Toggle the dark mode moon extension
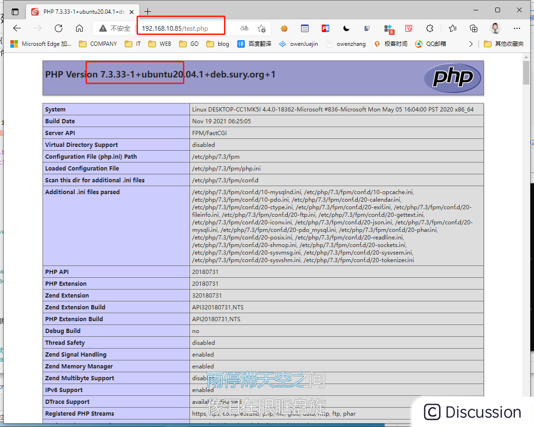The height and width of the screenshot is (427, 534). [346, 29]
